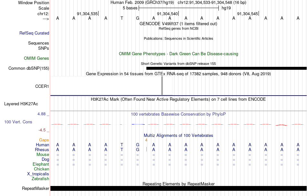This screenshot has width=307, height=196.
Task: Click the Mouse alignment row label
Action: [x=43, y=155]
